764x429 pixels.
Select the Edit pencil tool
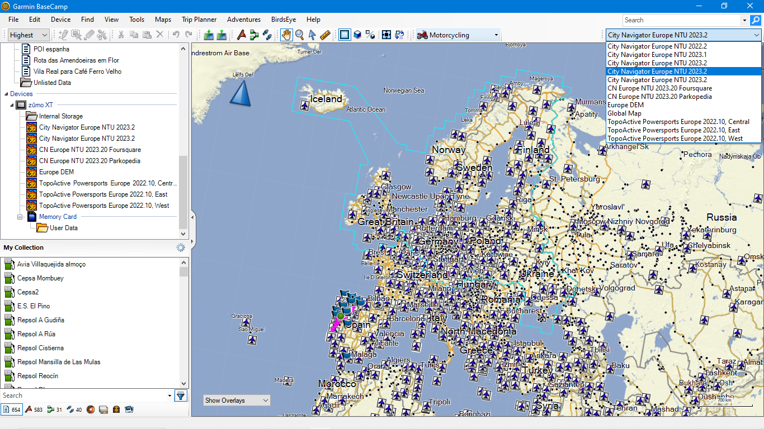coord(64,35)
